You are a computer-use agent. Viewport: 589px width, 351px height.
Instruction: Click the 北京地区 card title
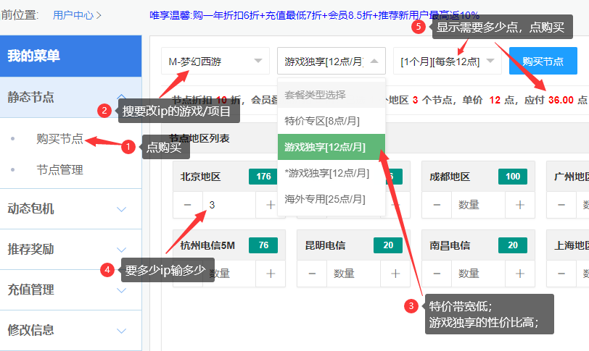tap(201, 177)
